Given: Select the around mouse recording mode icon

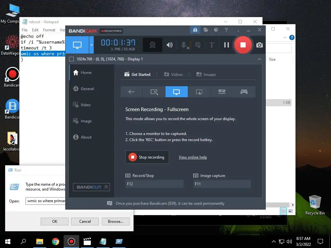Looking at the screenshot, I should [199, 92].
